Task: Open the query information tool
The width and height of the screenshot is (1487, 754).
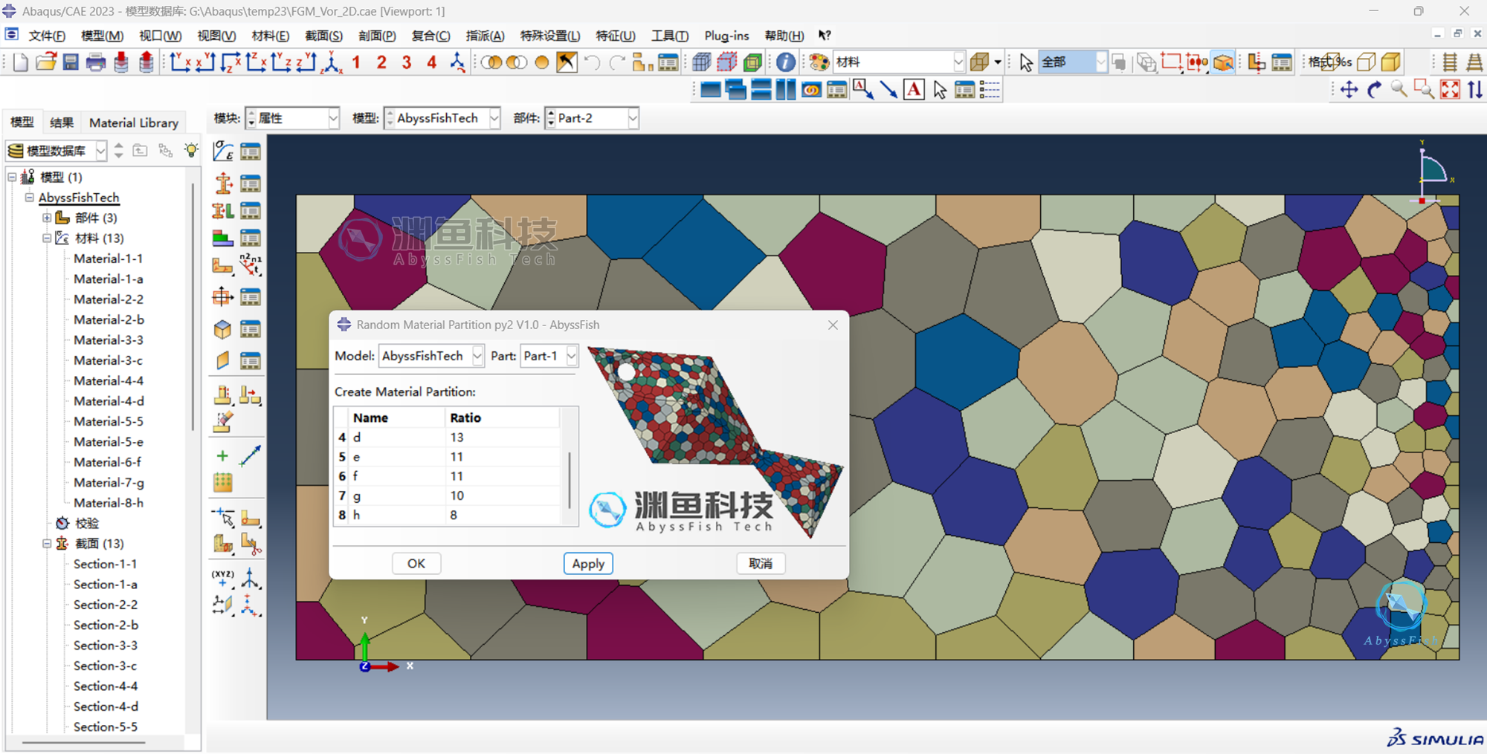Action: [x=785, y=62]
